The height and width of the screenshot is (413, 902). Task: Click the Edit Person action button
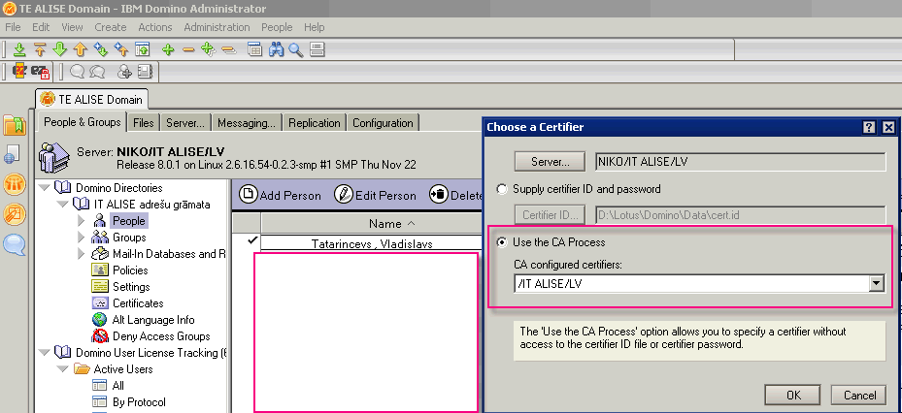(375, 195)
